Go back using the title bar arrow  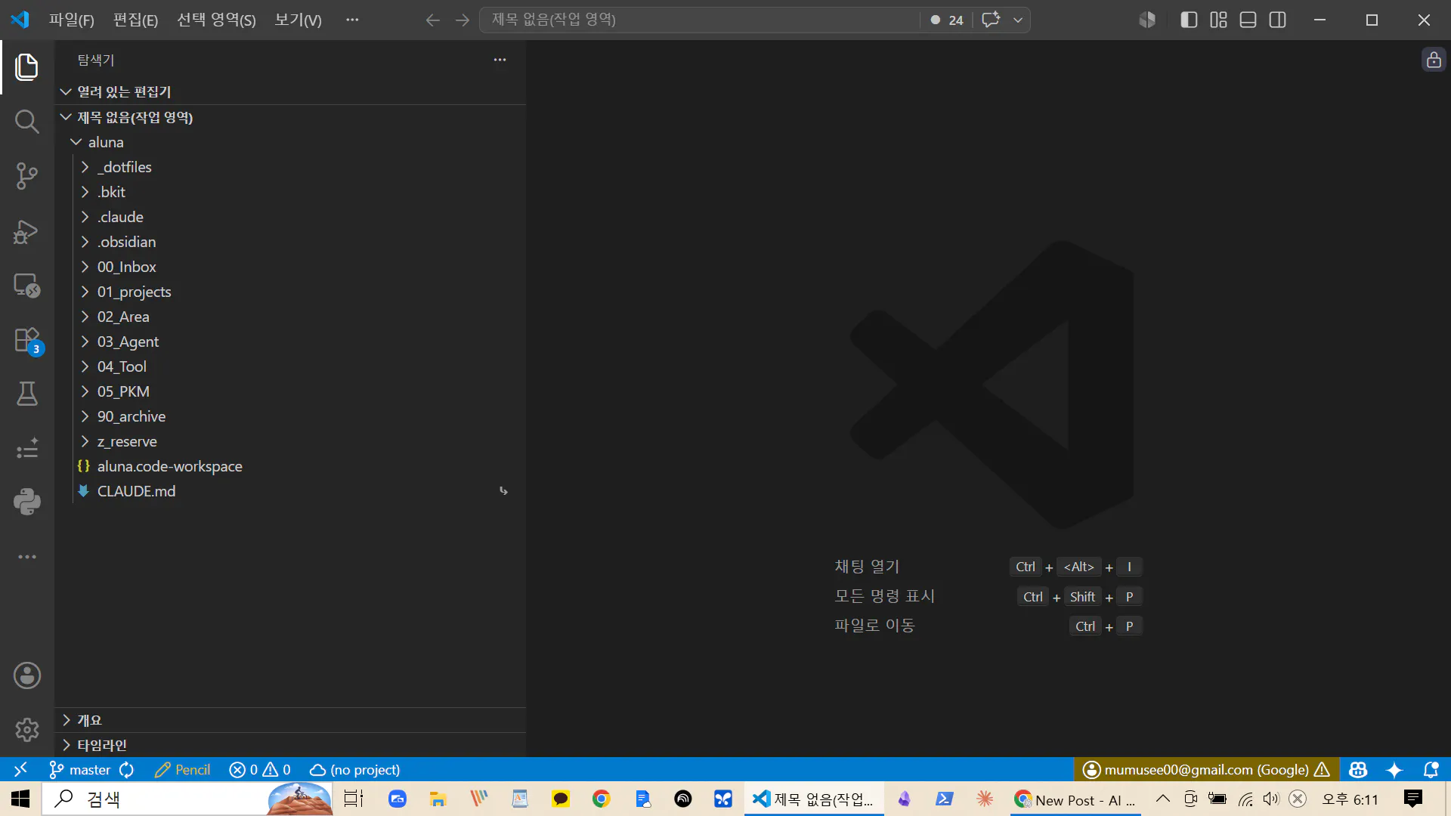point(433,20)
